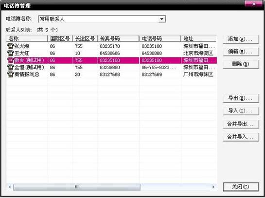Delete the contact with the 删除(R) button

[x=241, y=64]
